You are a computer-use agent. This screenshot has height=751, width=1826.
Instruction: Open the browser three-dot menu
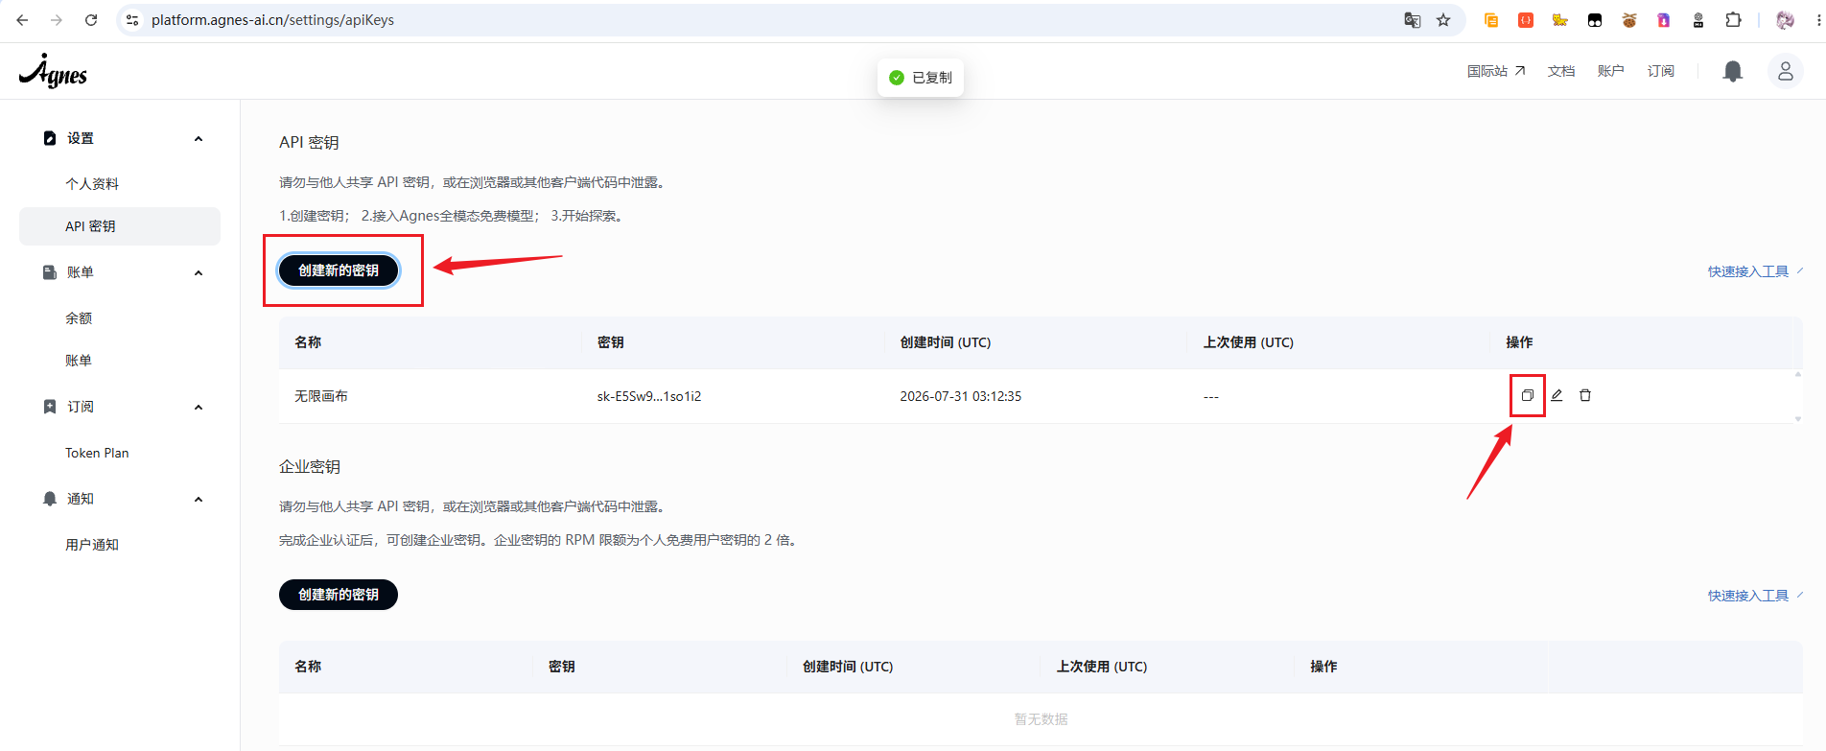(x=1818, y=20)
